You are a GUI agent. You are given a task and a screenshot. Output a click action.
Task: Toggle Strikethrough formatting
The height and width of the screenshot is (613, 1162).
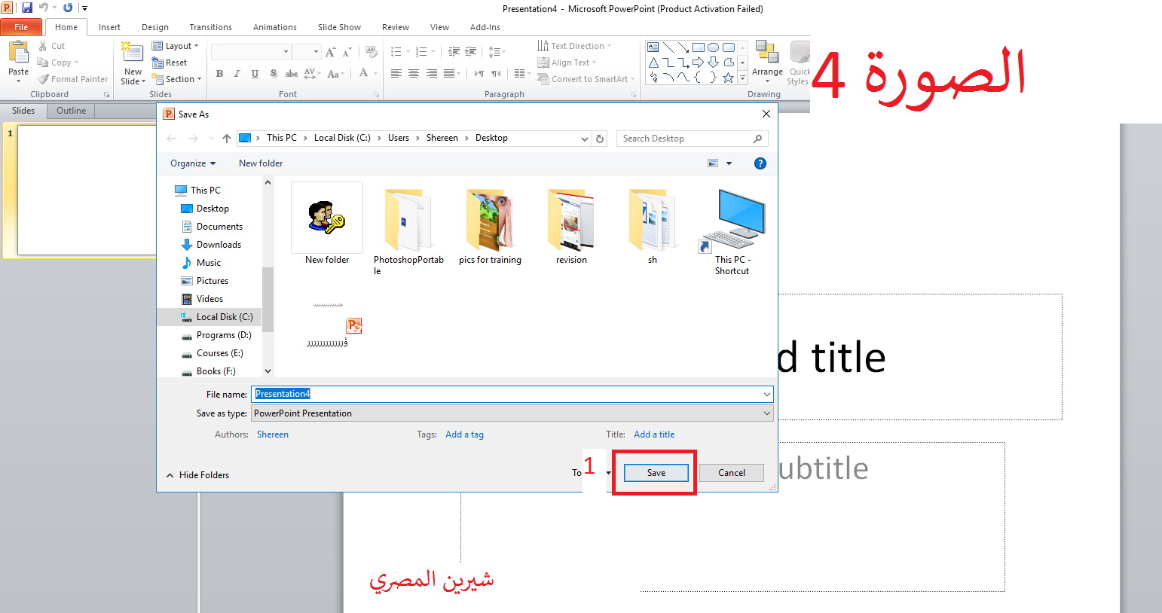tap(291, 74)
